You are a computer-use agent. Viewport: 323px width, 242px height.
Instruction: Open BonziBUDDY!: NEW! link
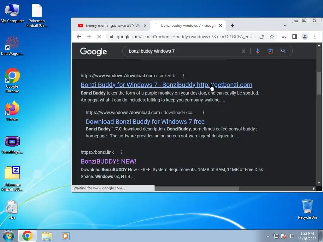tap(109, 161)
